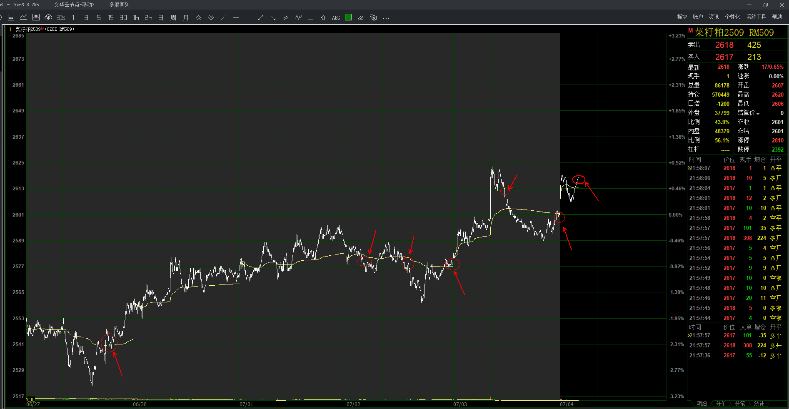Switch to the 统计 tab

[x=759, y=404]
